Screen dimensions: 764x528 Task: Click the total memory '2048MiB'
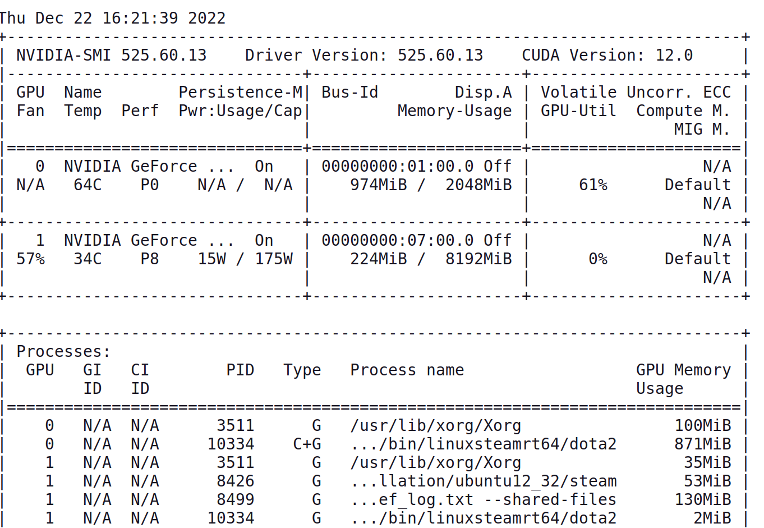coord(479,185)
